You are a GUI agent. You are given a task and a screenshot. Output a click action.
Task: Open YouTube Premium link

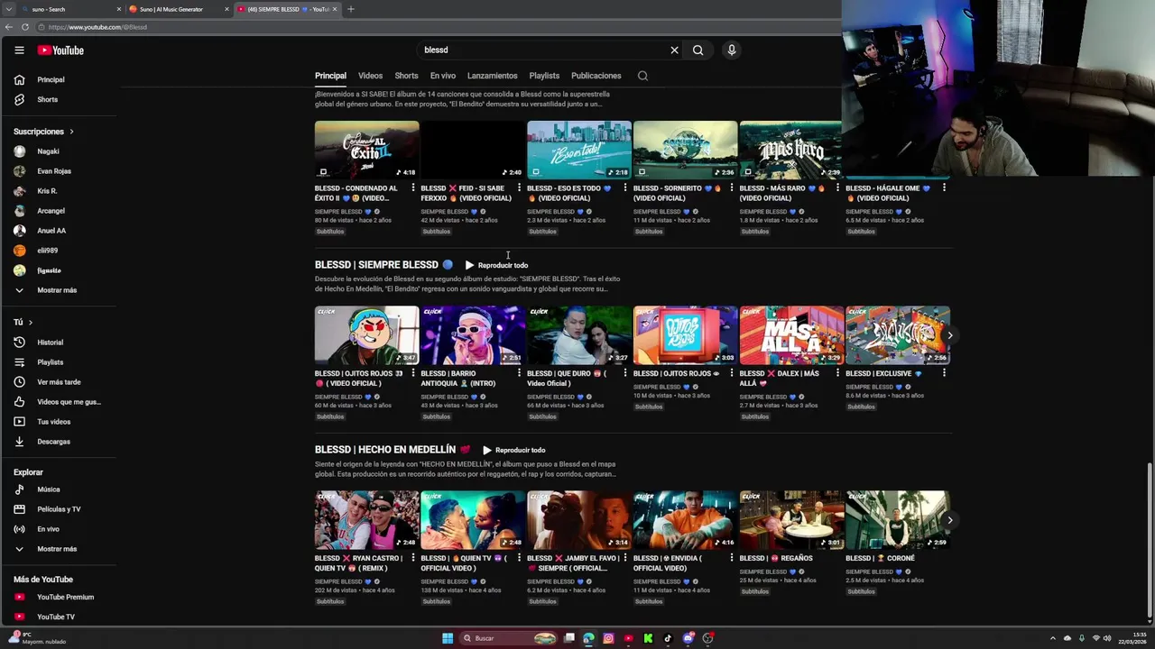point(65,597)
